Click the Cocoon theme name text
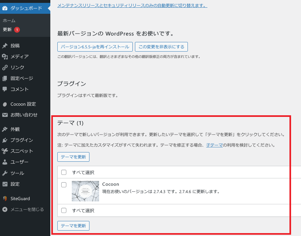This screenshot has width=301, height=236. (x=111, y=184)
